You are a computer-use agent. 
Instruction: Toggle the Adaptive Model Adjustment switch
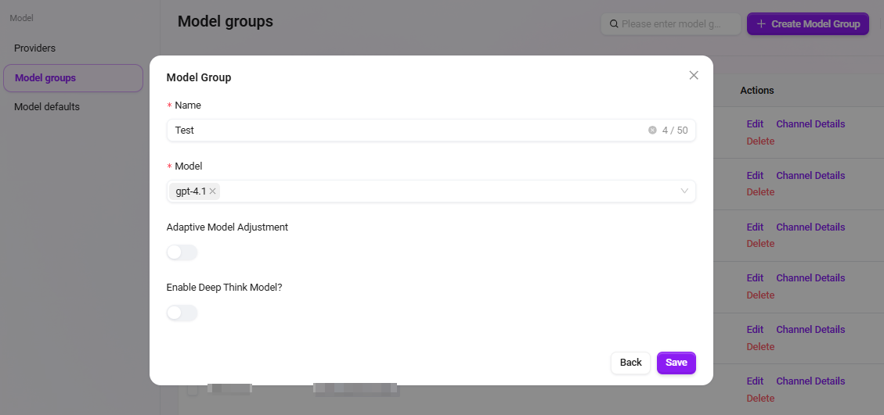pyautogui.click(x=182, y=252)
